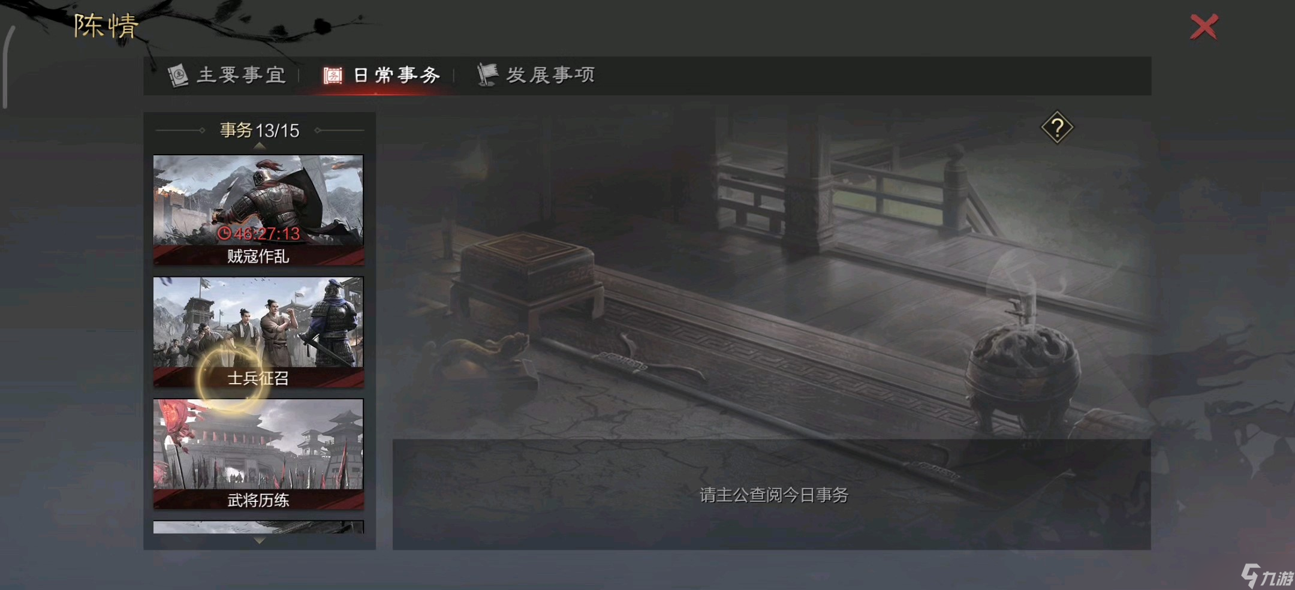Screen dimensions: 1295x590
Task: Click the 46:27:13 countdown timer
Action: tap(258, 233)
